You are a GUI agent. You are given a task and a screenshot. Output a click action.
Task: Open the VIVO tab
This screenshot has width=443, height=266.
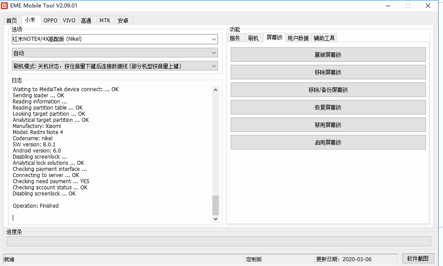pyautogui.click(x=69, y=20)
